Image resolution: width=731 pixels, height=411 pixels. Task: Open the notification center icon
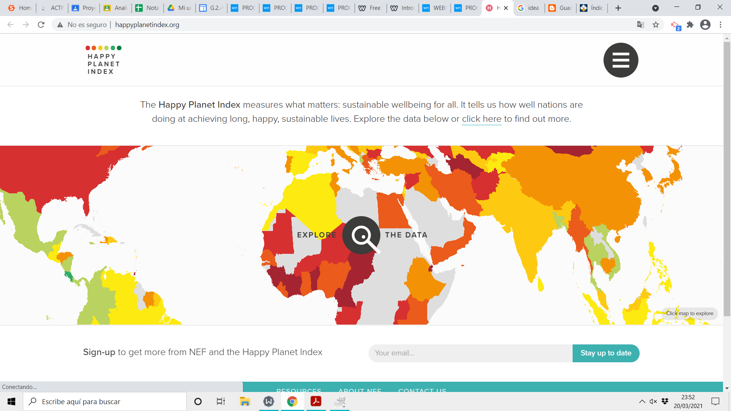[715, 401]
